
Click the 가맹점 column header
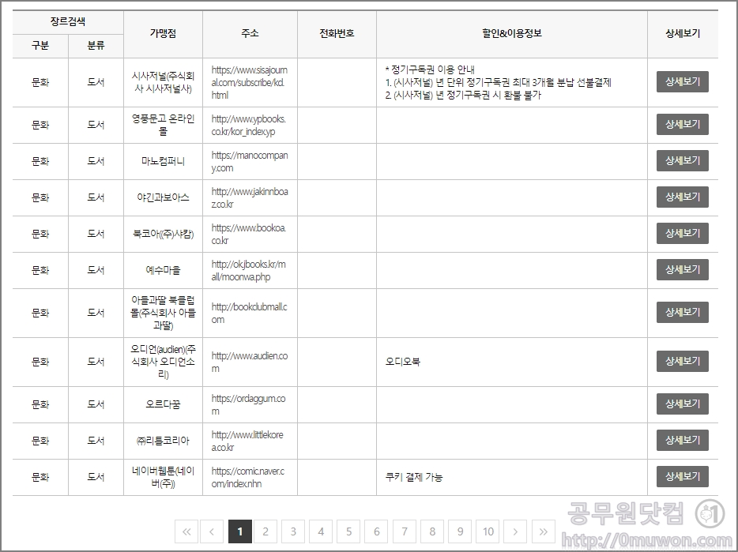tap(163, 33)
